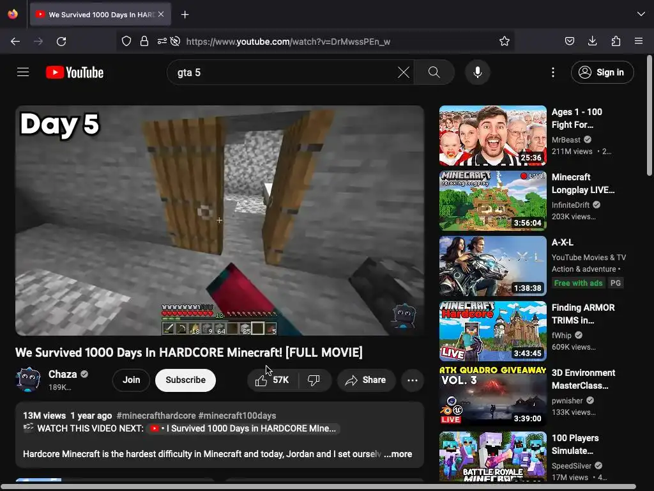Click A-X-L video title
This screenshot has width=654, height=491.
pyautogui.click(x=562, y=242)
